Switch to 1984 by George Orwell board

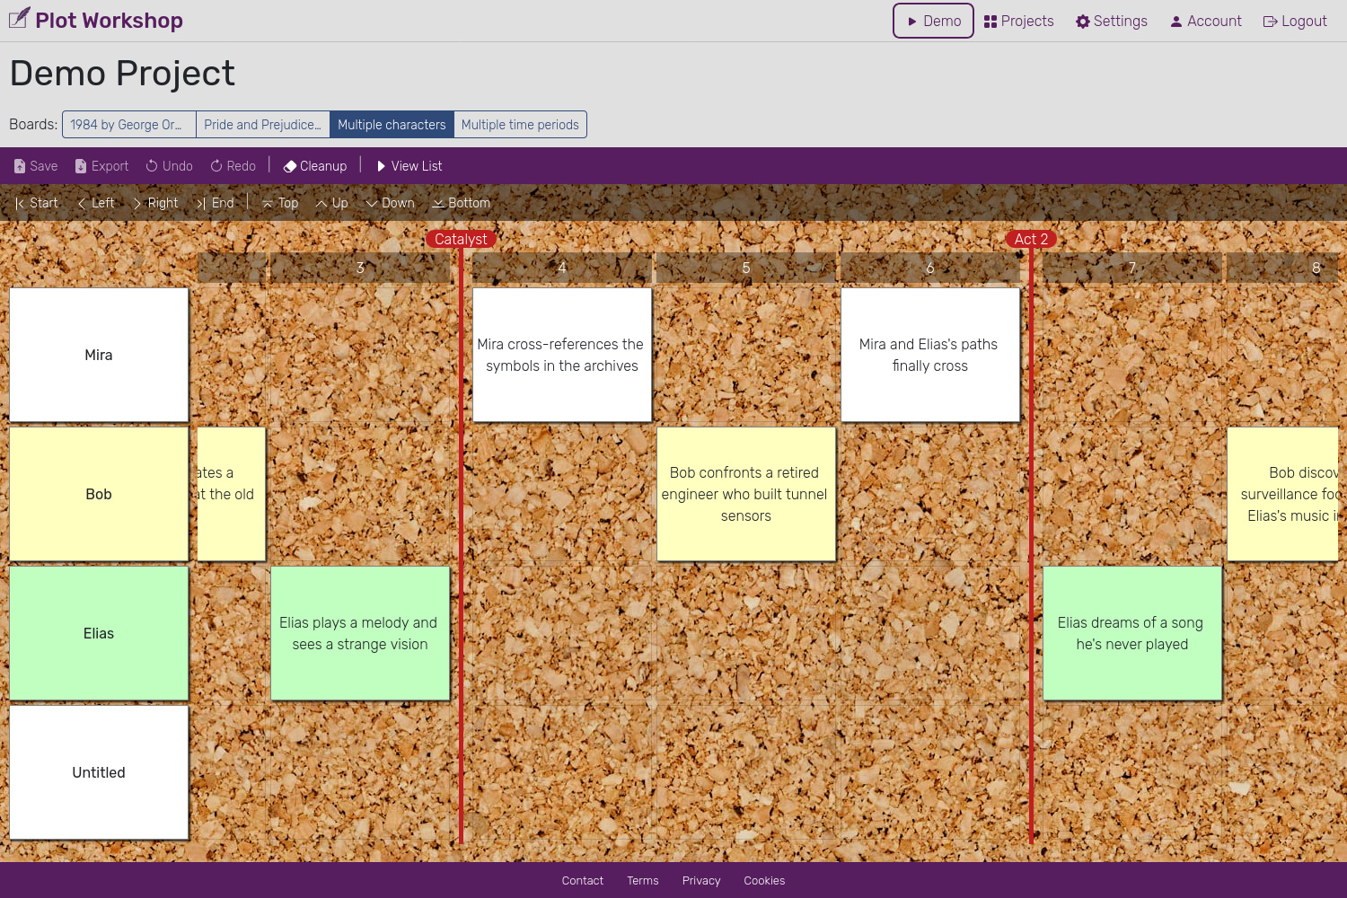point(128,125)
